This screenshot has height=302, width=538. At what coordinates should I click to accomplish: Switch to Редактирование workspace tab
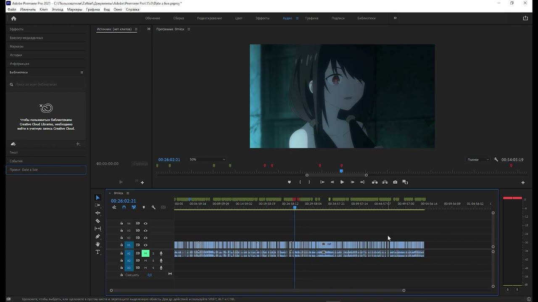[209, 18]
